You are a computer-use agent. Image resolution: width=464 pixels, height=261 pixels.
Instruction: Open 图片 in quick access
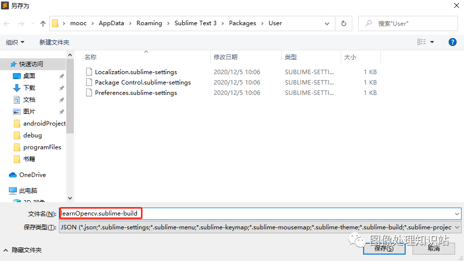tap(29, 111)
